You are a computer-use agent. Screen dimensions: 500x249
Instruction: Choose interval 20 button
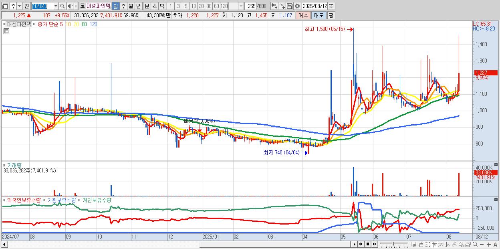pos(201,6)
